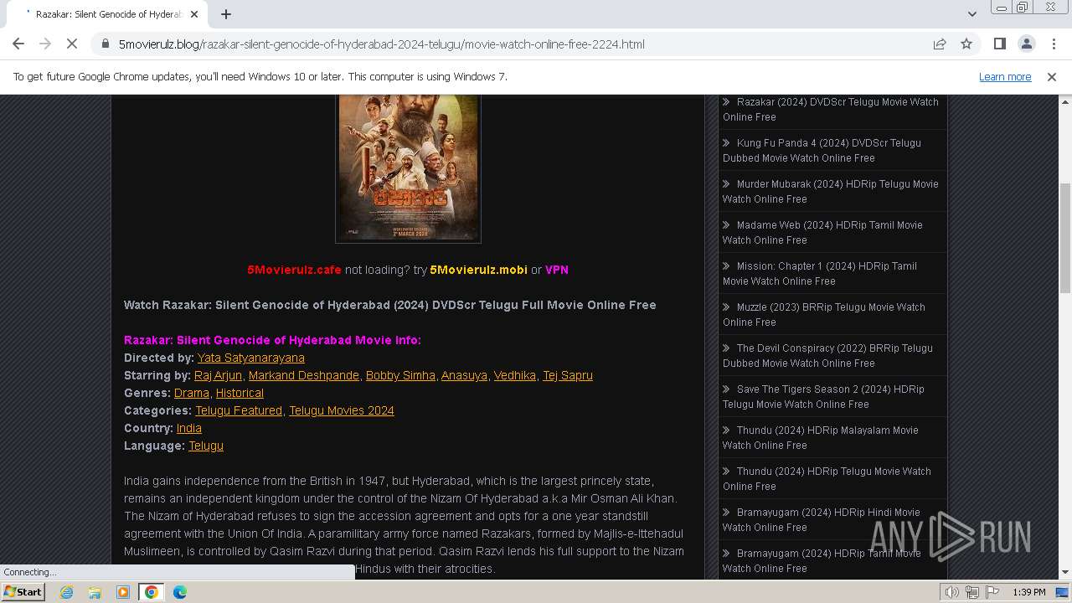This screenshot has width=1072, height=603.
Task: Open the Chrome profile avatar
Action: click(x=1027, y=44)
